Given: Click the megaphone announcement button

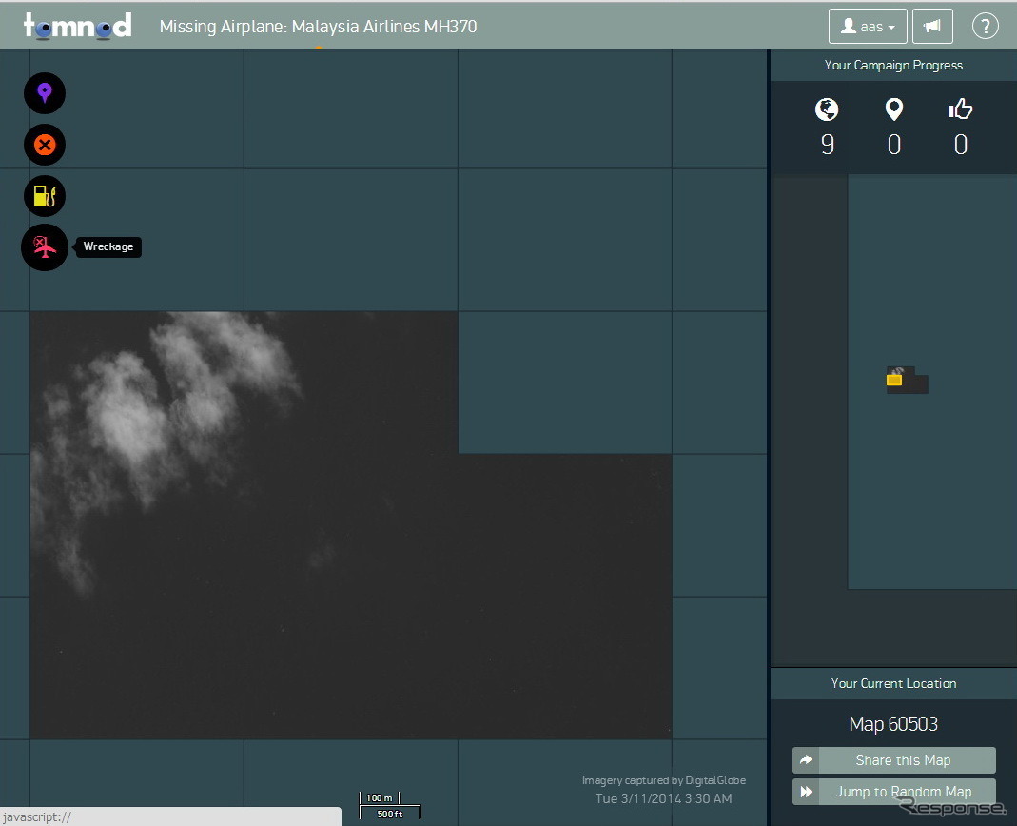Looking at the screenshot, I should coord(932,27).
